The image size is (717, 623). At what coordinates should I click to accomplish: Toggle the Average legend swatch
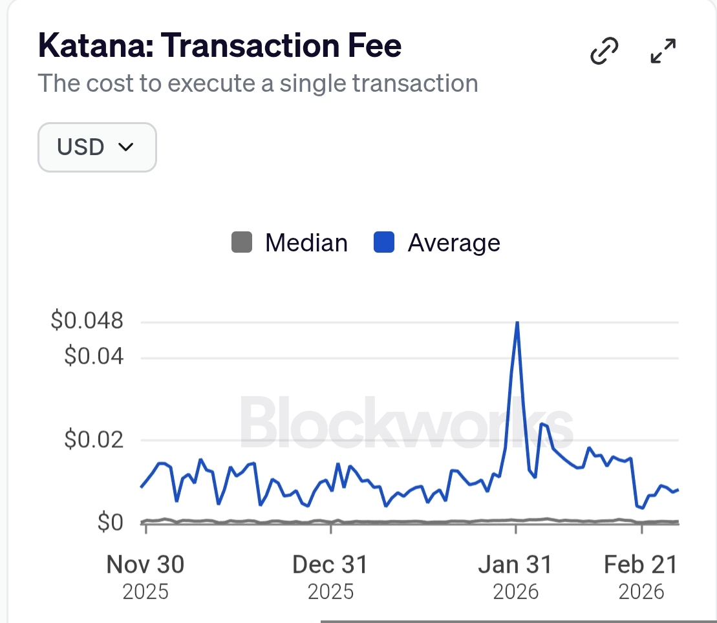(x=384, y=243)
